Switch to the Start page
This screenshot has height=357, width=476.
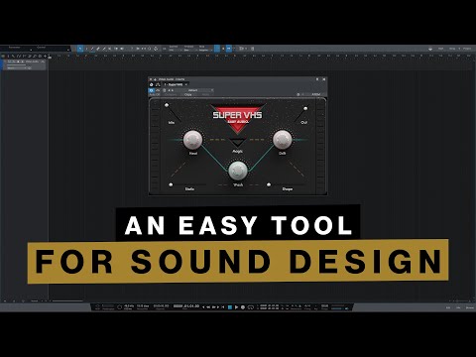pyautogui.click(x=441, y=49)
